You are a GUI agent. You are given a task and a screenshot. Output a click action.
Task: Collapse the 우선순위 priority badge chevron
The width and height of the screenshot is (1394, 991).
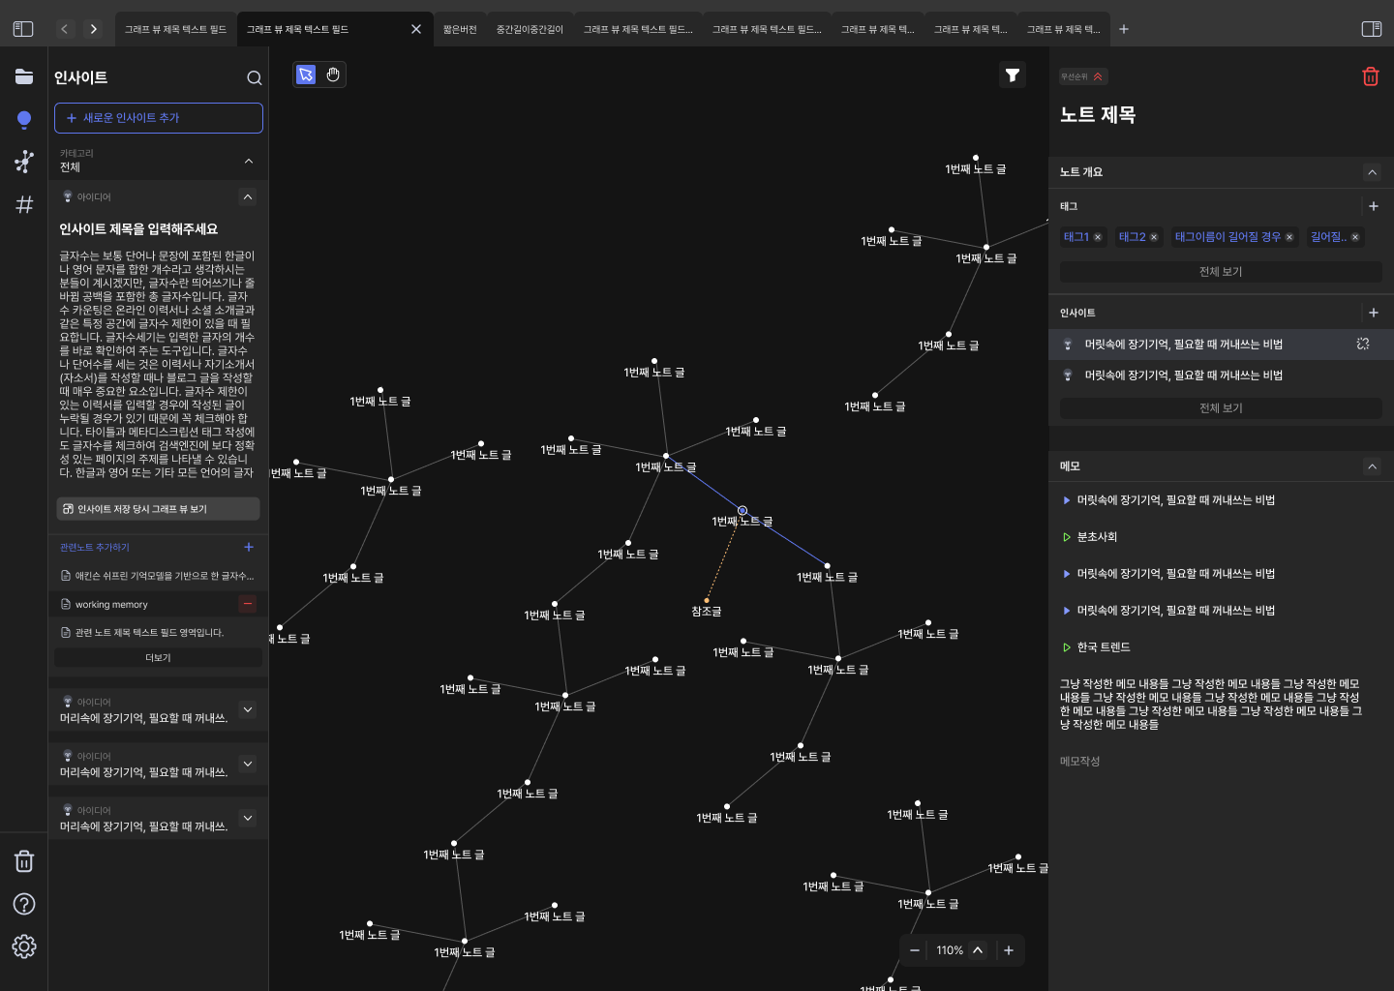[x=1098, y=75]
